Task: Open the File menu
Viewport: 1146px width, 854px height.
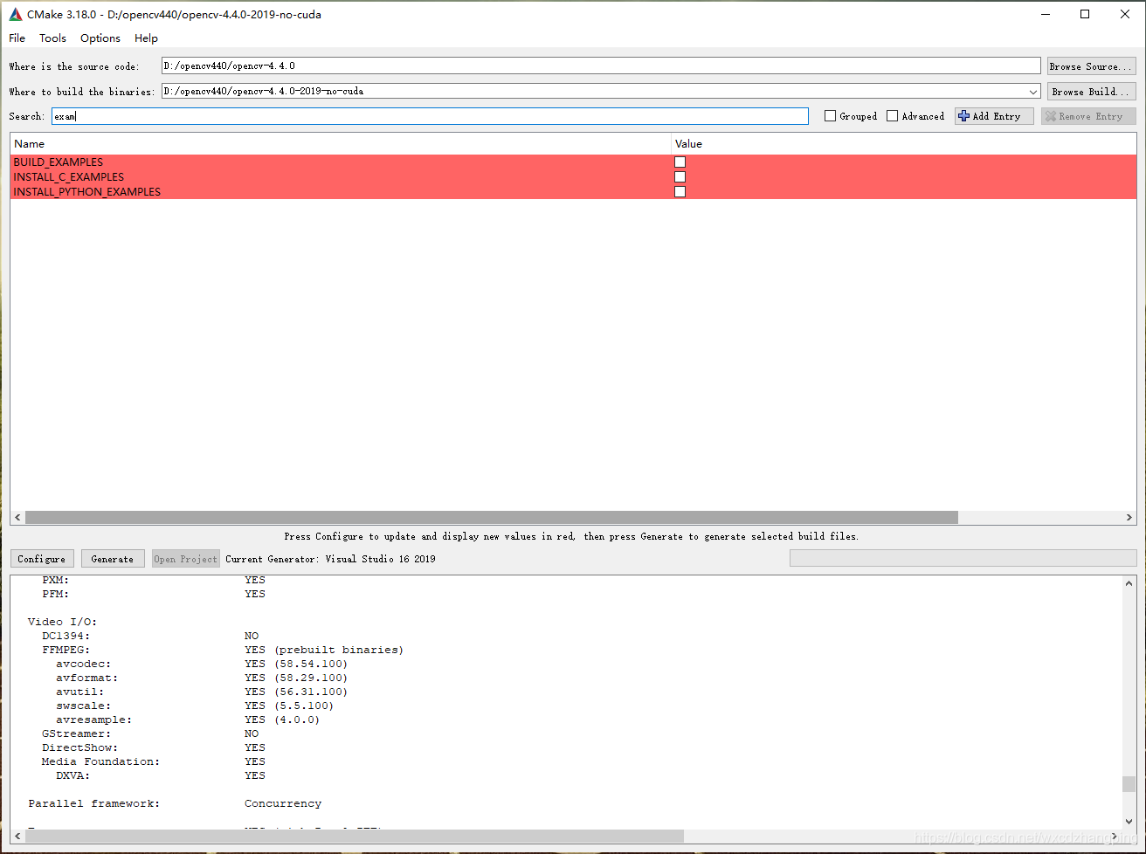Action: pyautogui.click(x=17, y=38)
